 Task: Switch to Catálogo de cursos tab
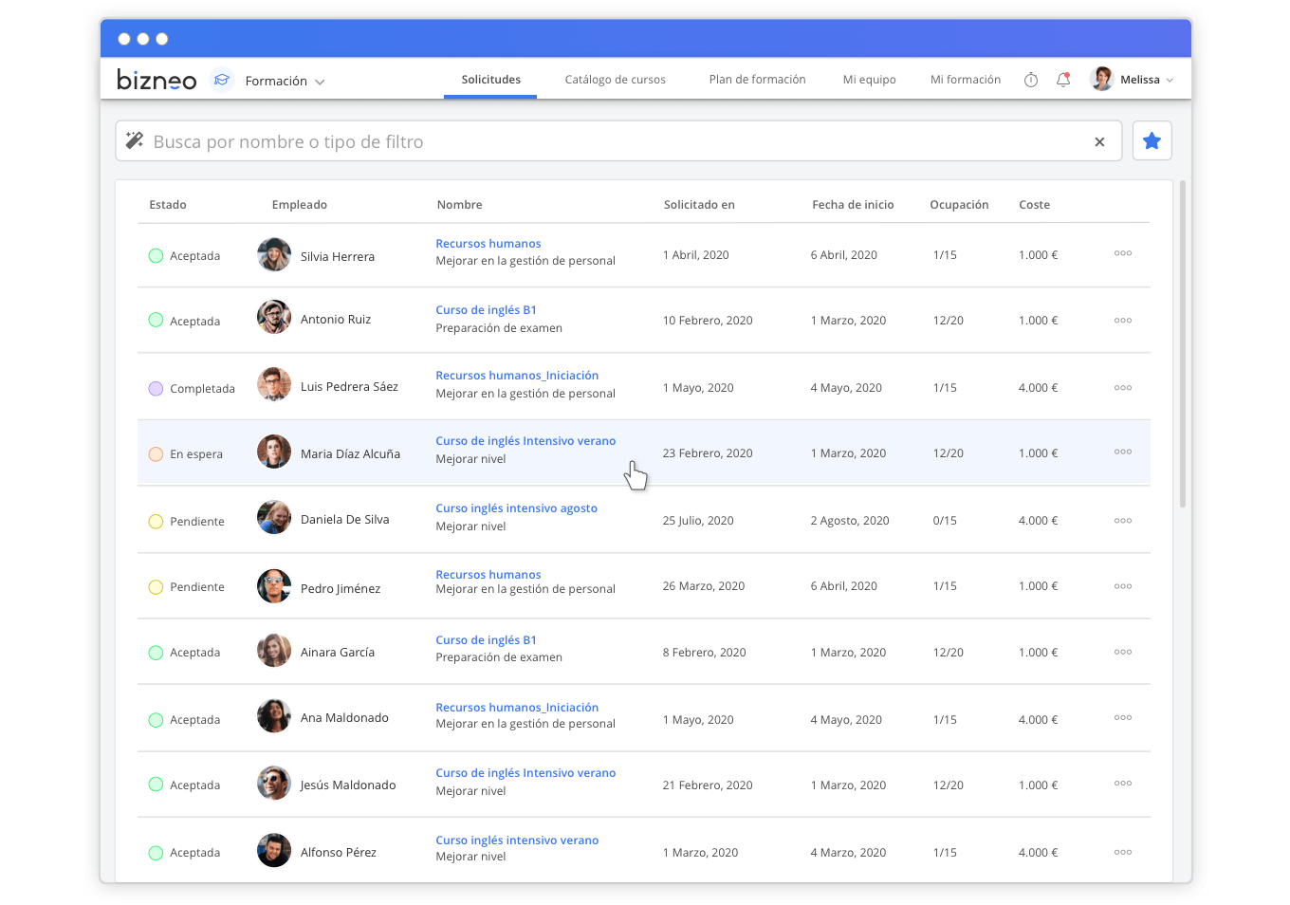click(615, 80)
